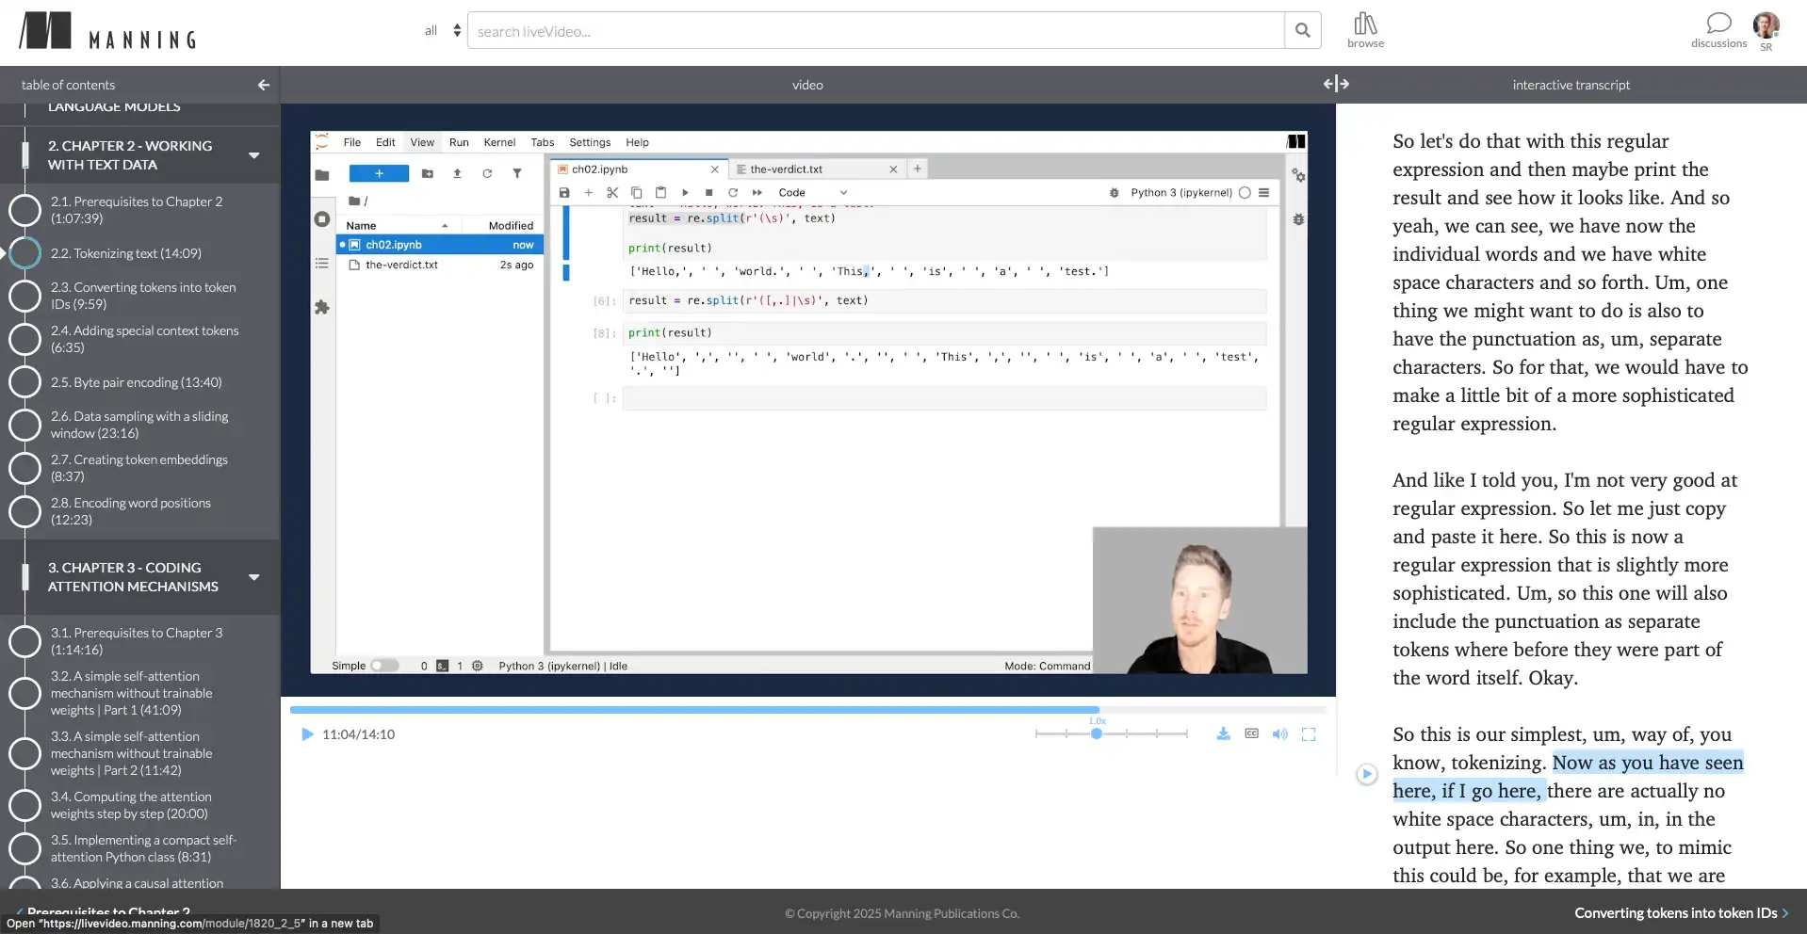Image resolution: width=1807 pixels, height=934 pixels.
Task: Toggle closed captions on the video
Action: (1251, 733)
